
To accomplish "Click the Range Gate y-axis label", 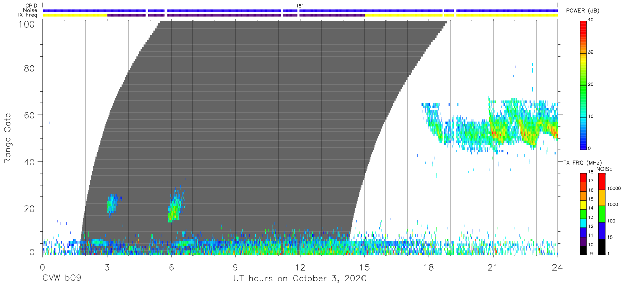I will tap(8, 138).
